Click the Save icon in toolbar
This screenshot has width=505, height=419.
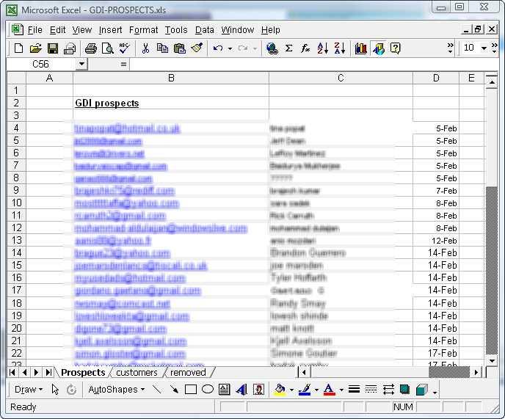coord(52,48)
